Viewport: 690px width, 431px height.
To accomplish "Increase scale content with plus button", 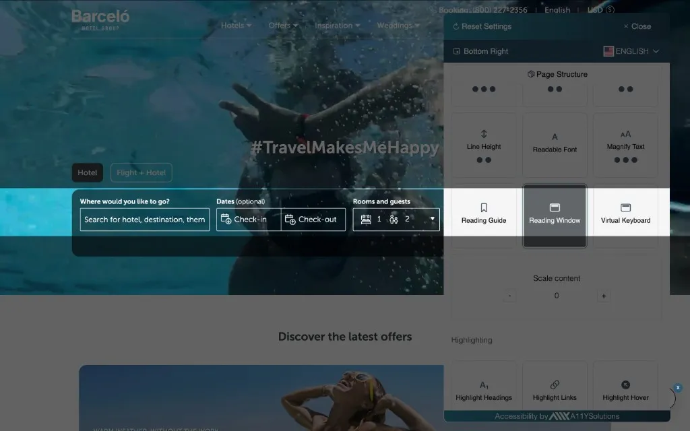I will pyautogui.click(x=603, y=296).
